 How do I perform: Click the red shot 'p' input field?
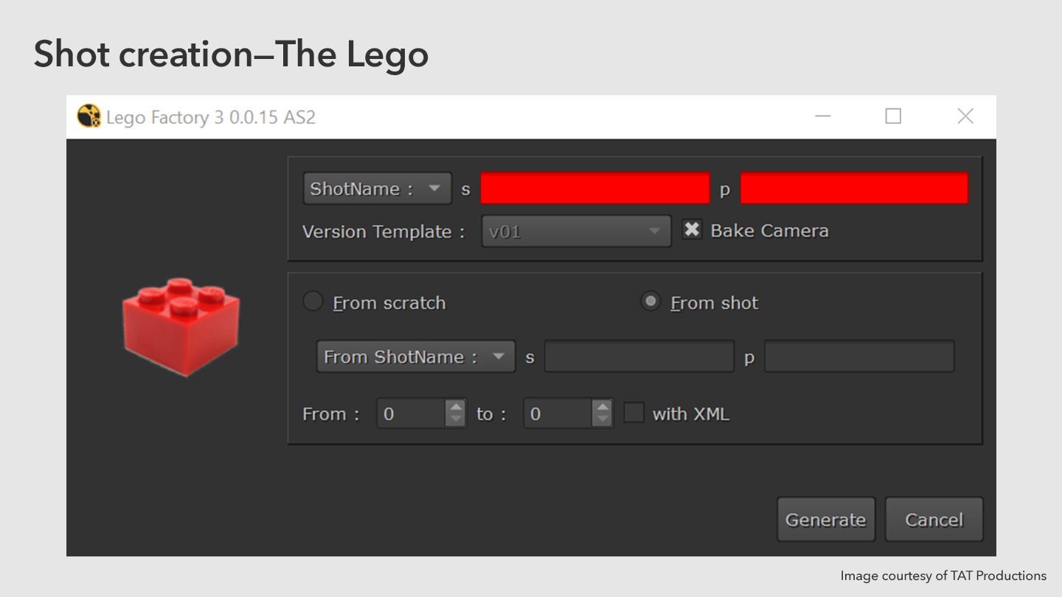point(854,189)
